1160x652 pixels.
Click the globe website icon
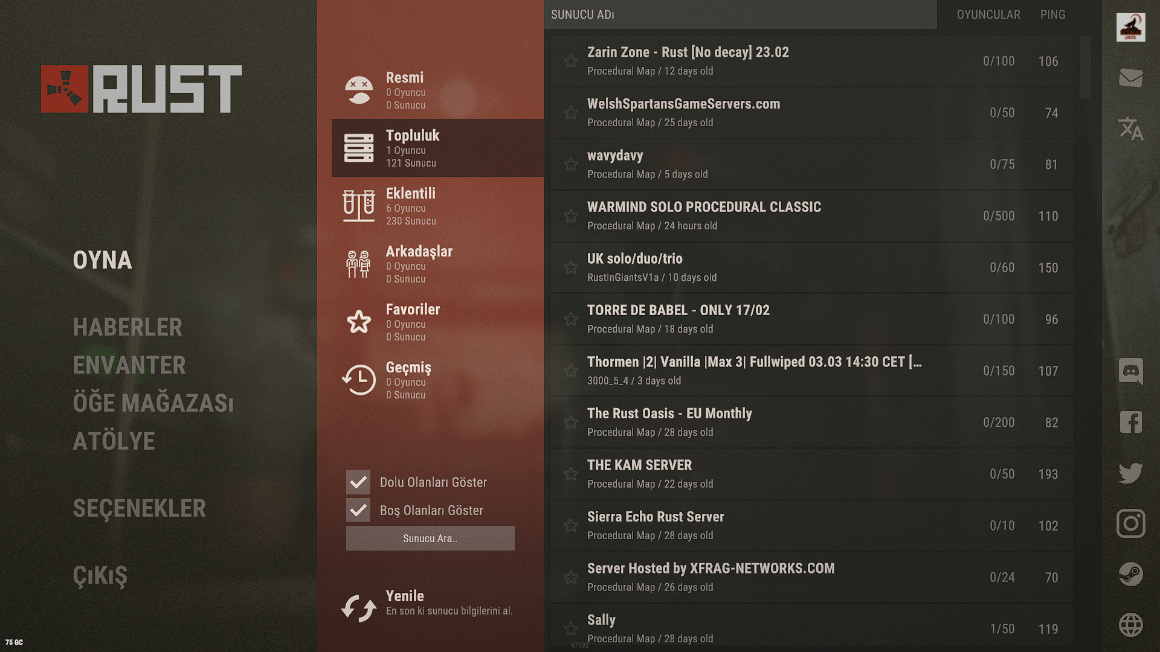coord(1130,625)
